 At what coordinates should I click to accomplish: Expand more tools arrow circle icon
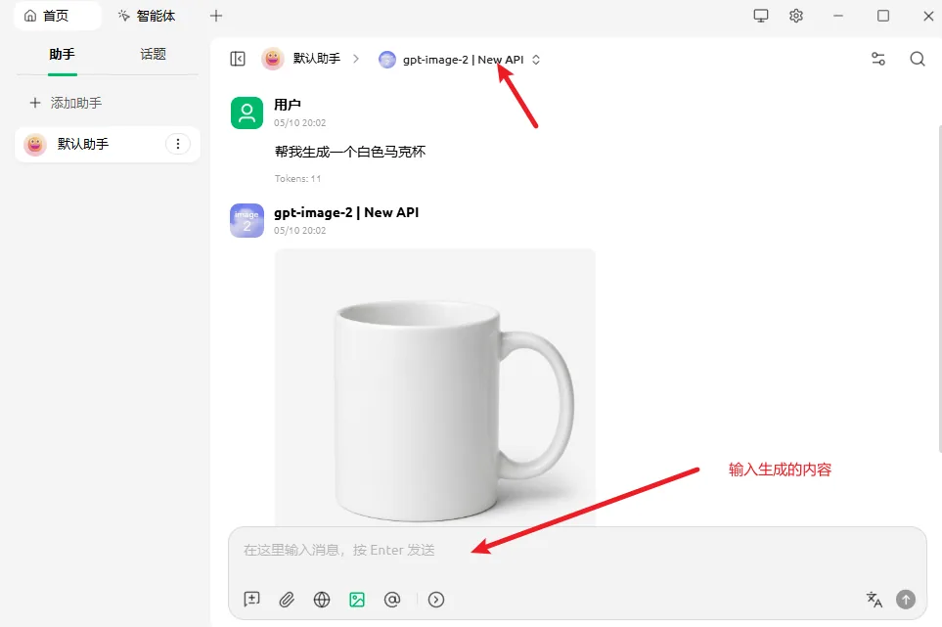[x=436, y=599]
